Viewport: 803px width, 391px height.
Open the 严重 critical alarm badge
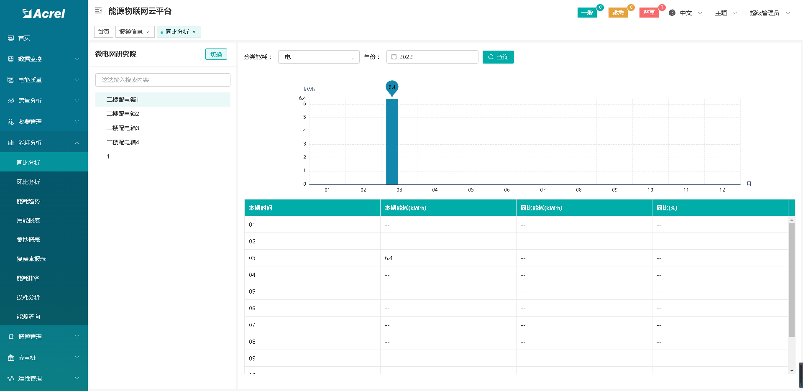pyautogui.click(x=649, y=13)
